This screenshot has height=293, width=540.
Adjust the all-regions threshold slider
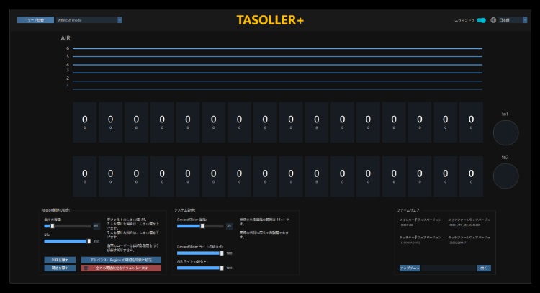click(68, 226)
